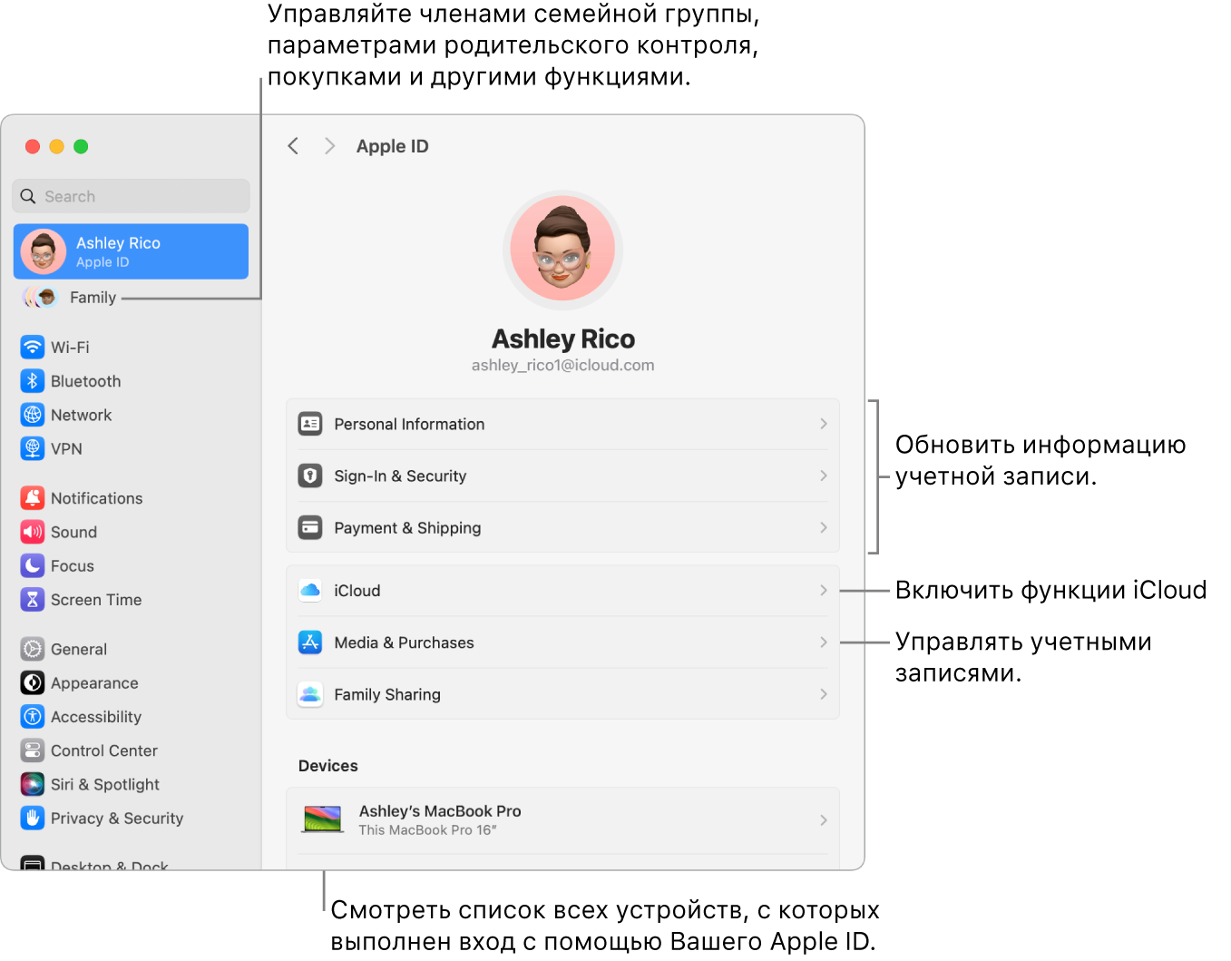Click the large profile picture

coord(562,250)
